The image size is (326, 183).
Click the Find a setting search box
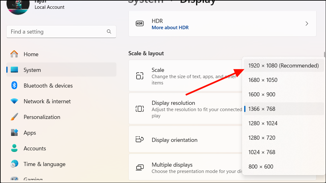coord(61,31)
